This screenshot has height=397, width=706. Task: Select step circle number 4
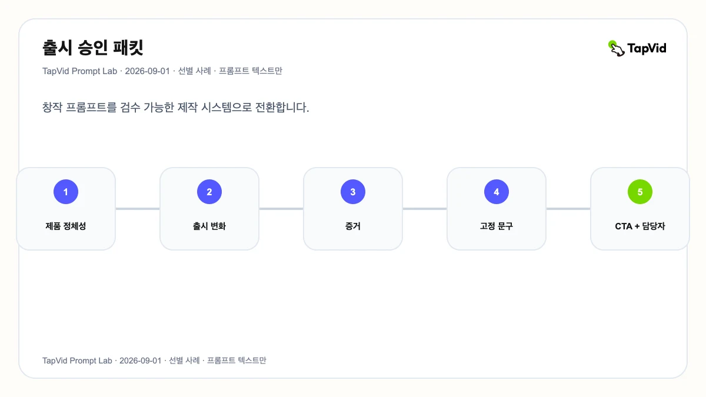pos(497,192)
